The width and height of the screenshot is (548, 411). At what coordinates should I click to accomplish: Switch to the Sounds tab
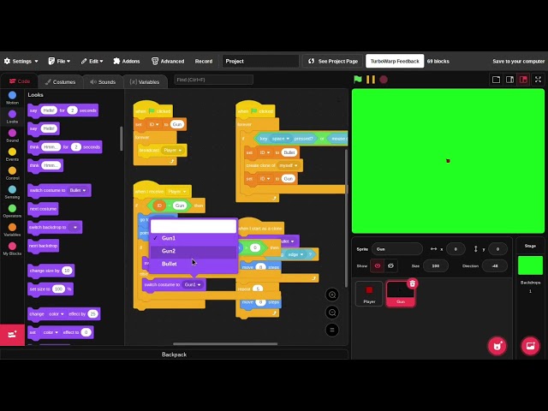[103, 82]
